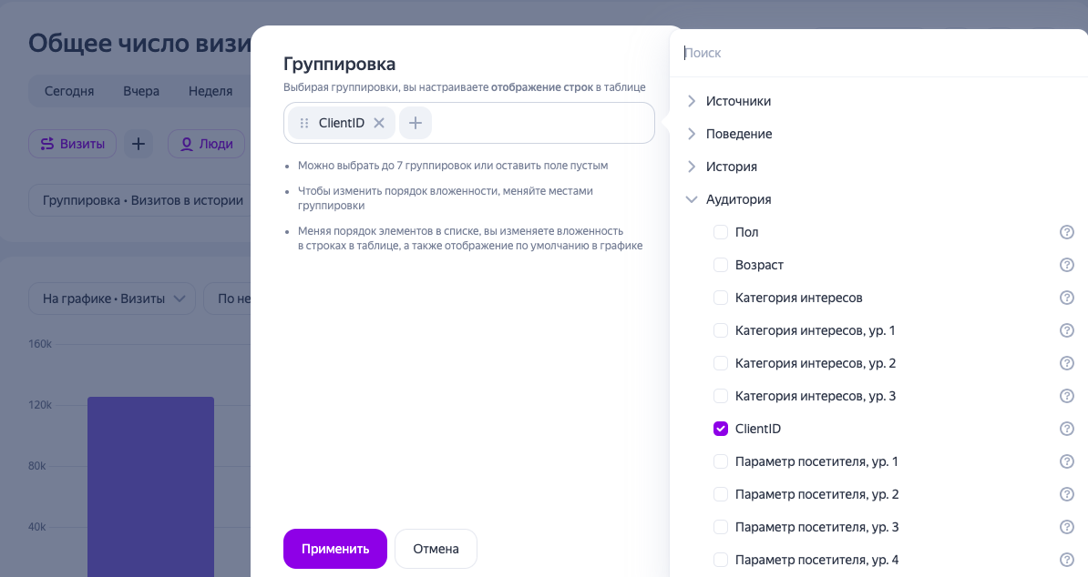Click the Отмена button
This screenshot has height=577, width=1088.
pos(436,549)
